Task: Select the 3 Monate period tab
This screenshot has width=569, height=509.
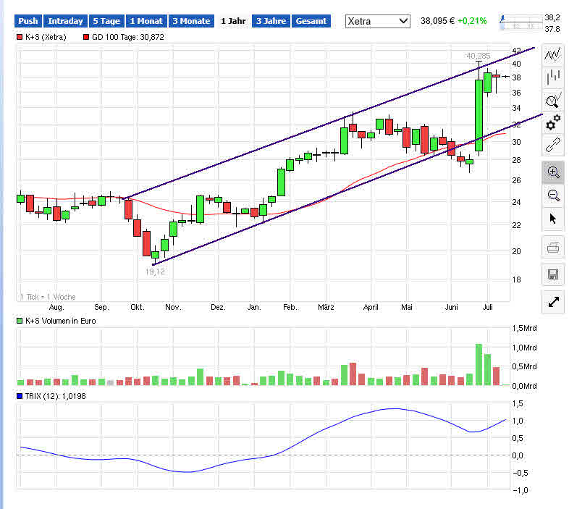Action: (x=191, y=21)
